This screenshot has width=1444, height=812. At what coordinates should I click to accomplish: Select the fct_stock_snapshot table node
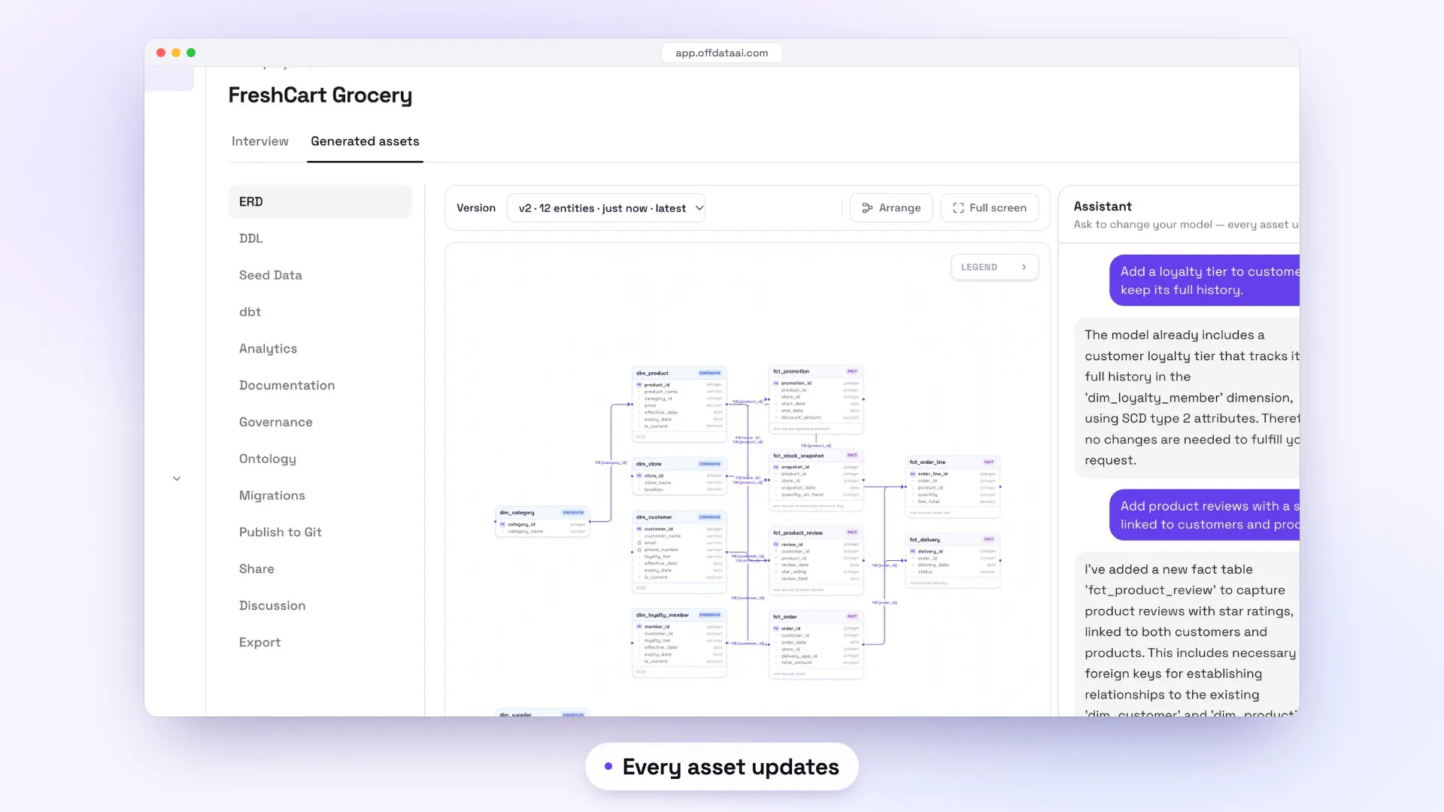click(x=816, y=480)
